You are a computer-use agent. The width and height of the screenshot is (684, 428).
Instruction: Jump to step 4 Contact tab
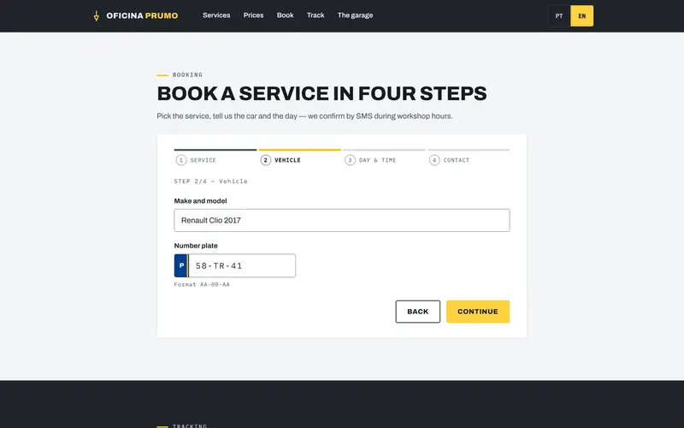(x=469, y=158)
